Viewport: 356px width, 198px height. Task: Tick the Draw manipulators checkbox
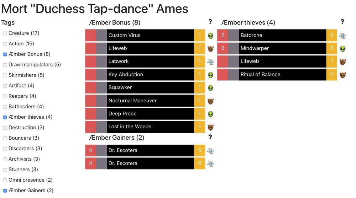point(5,65)
